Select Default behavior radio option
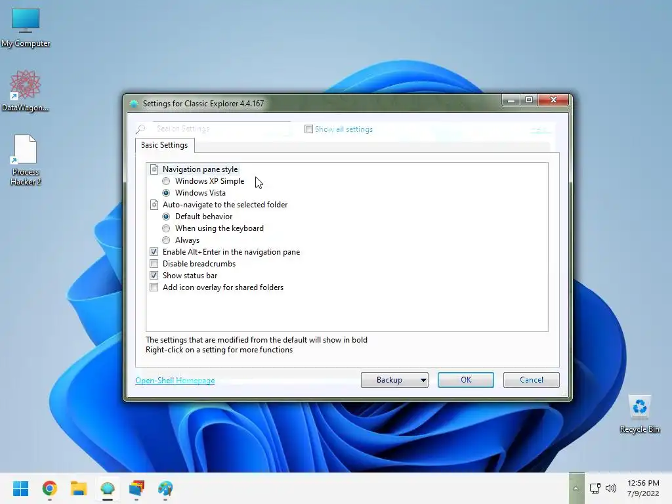The image size is (672, 504). click(x=166, y=217)
